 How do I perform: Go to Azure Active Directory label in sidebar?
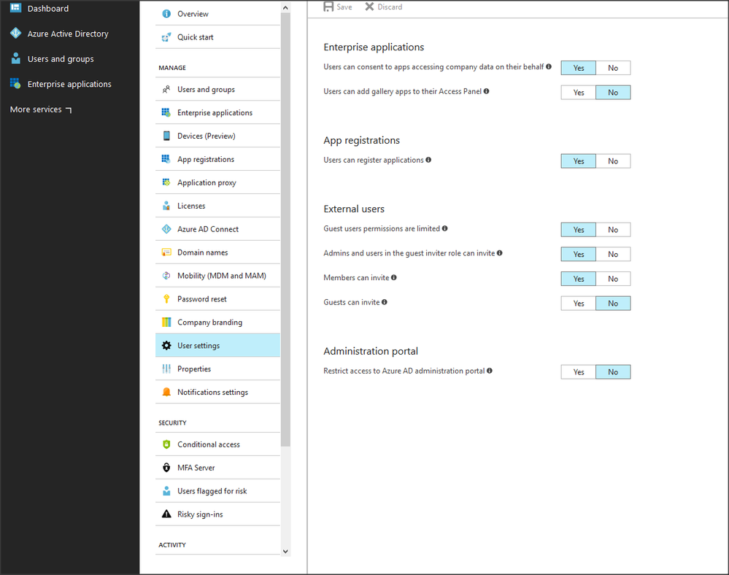tap(68, 34)
